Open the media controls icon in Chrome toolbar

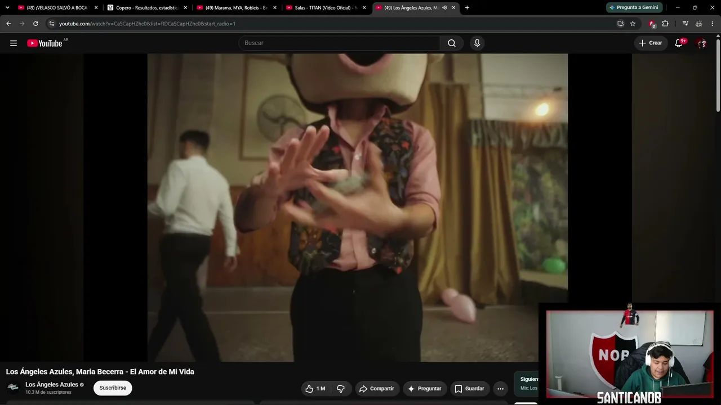tap(685, 24)
